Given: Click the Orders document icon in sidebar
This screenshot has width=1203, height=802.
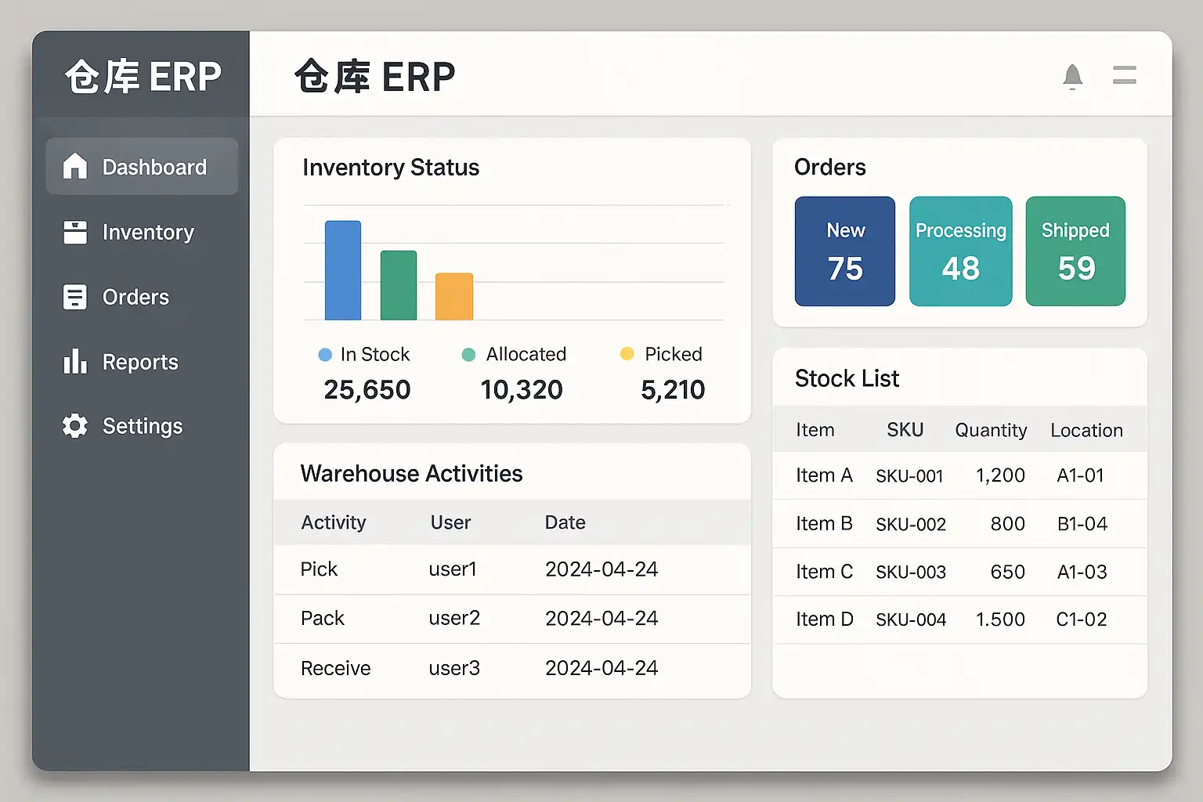Looking at the screenshot, I should [x=75, y=297].
